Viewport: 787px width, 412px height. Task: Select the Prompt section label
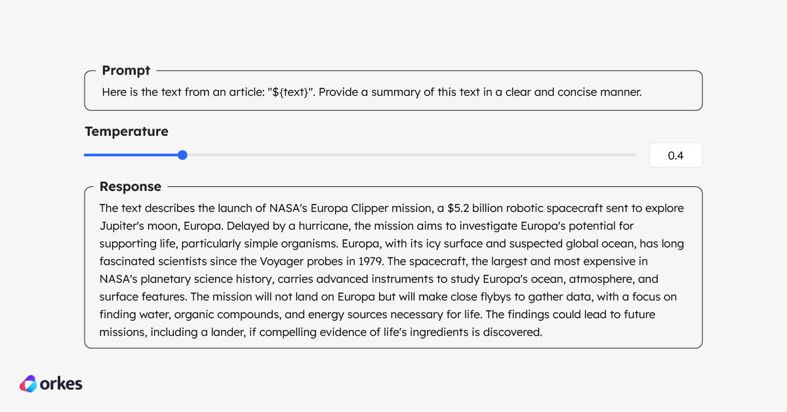click(x=126, y=70)
